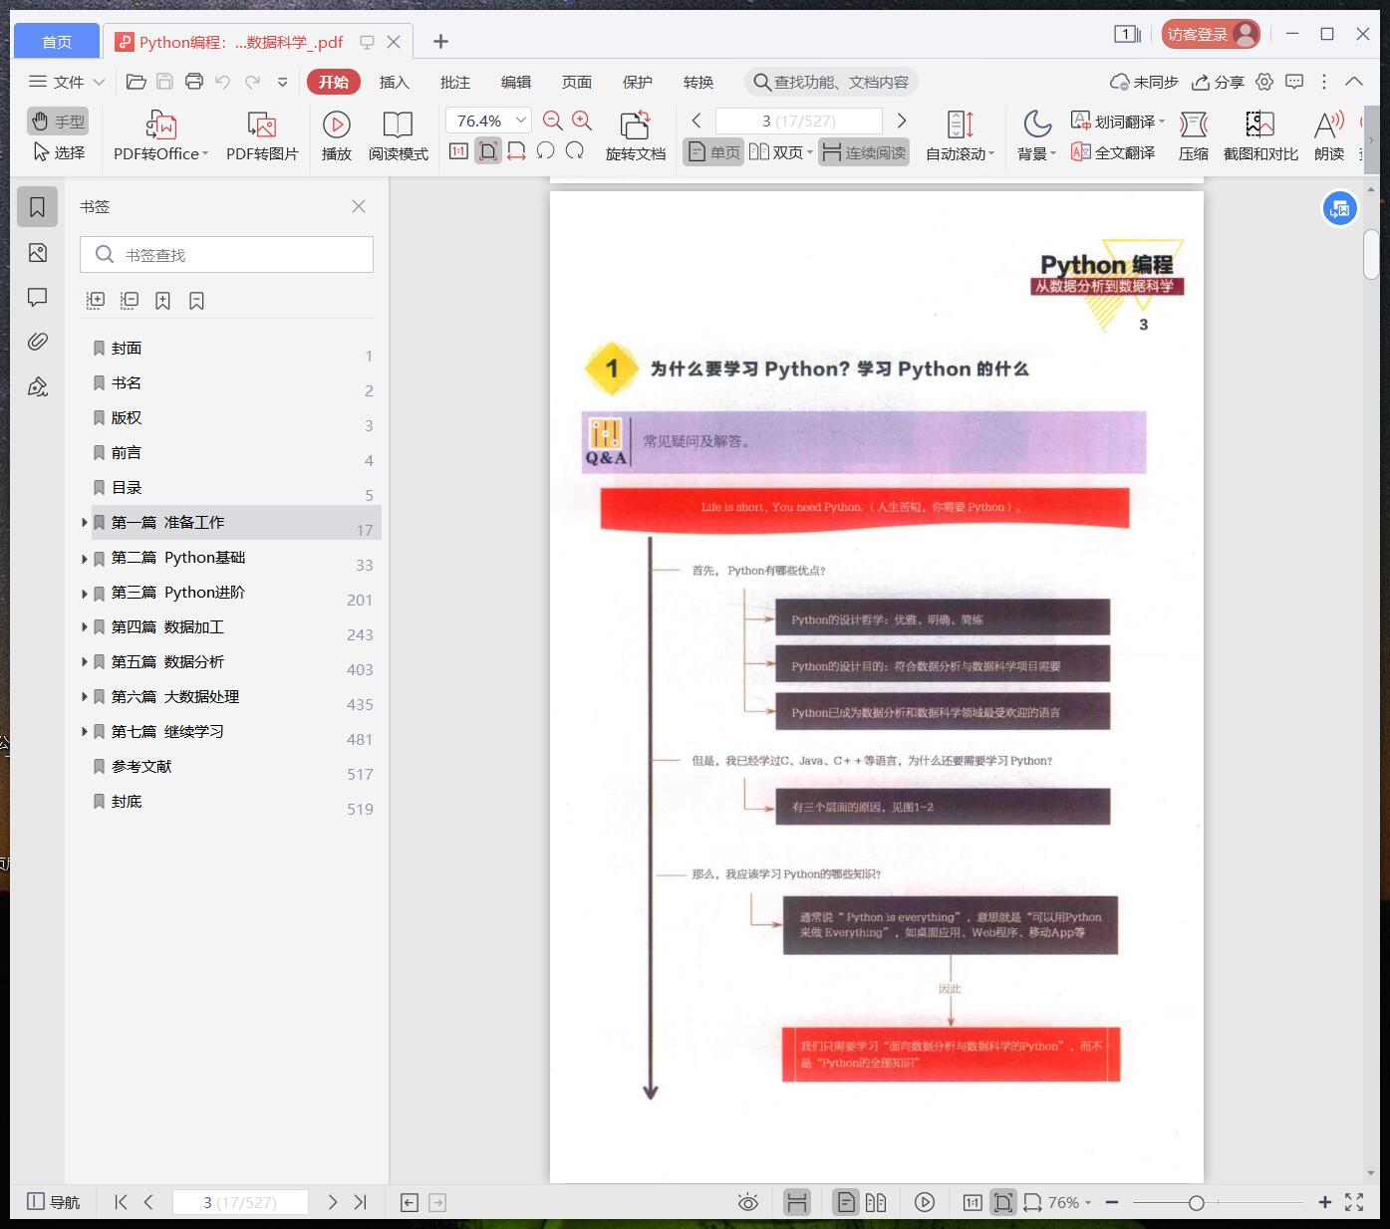Toggle fit-page button in ribbon
1390x1229 pixels.
coord(488,151)
